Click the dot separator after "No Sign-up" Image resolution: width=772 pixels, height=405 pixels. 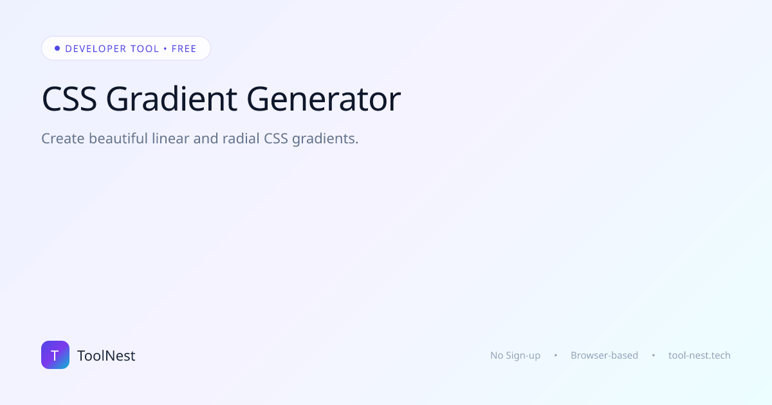coord(556,355)
